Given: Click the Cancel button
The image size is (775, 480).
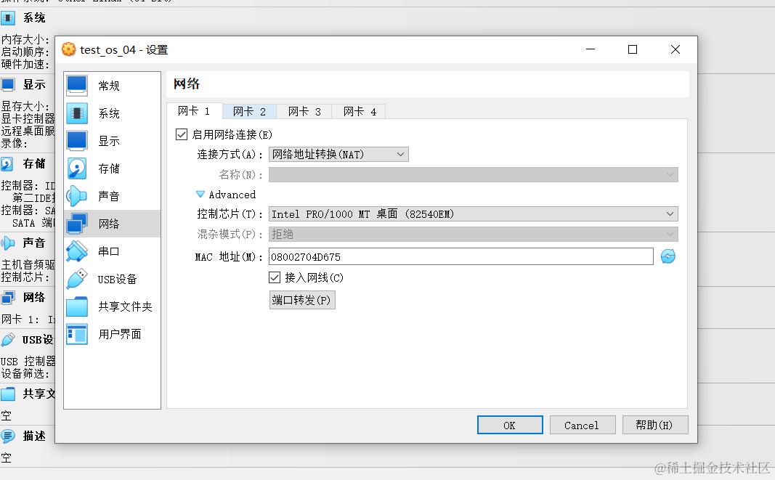Looking at the screenshot, I should (582, 425).
